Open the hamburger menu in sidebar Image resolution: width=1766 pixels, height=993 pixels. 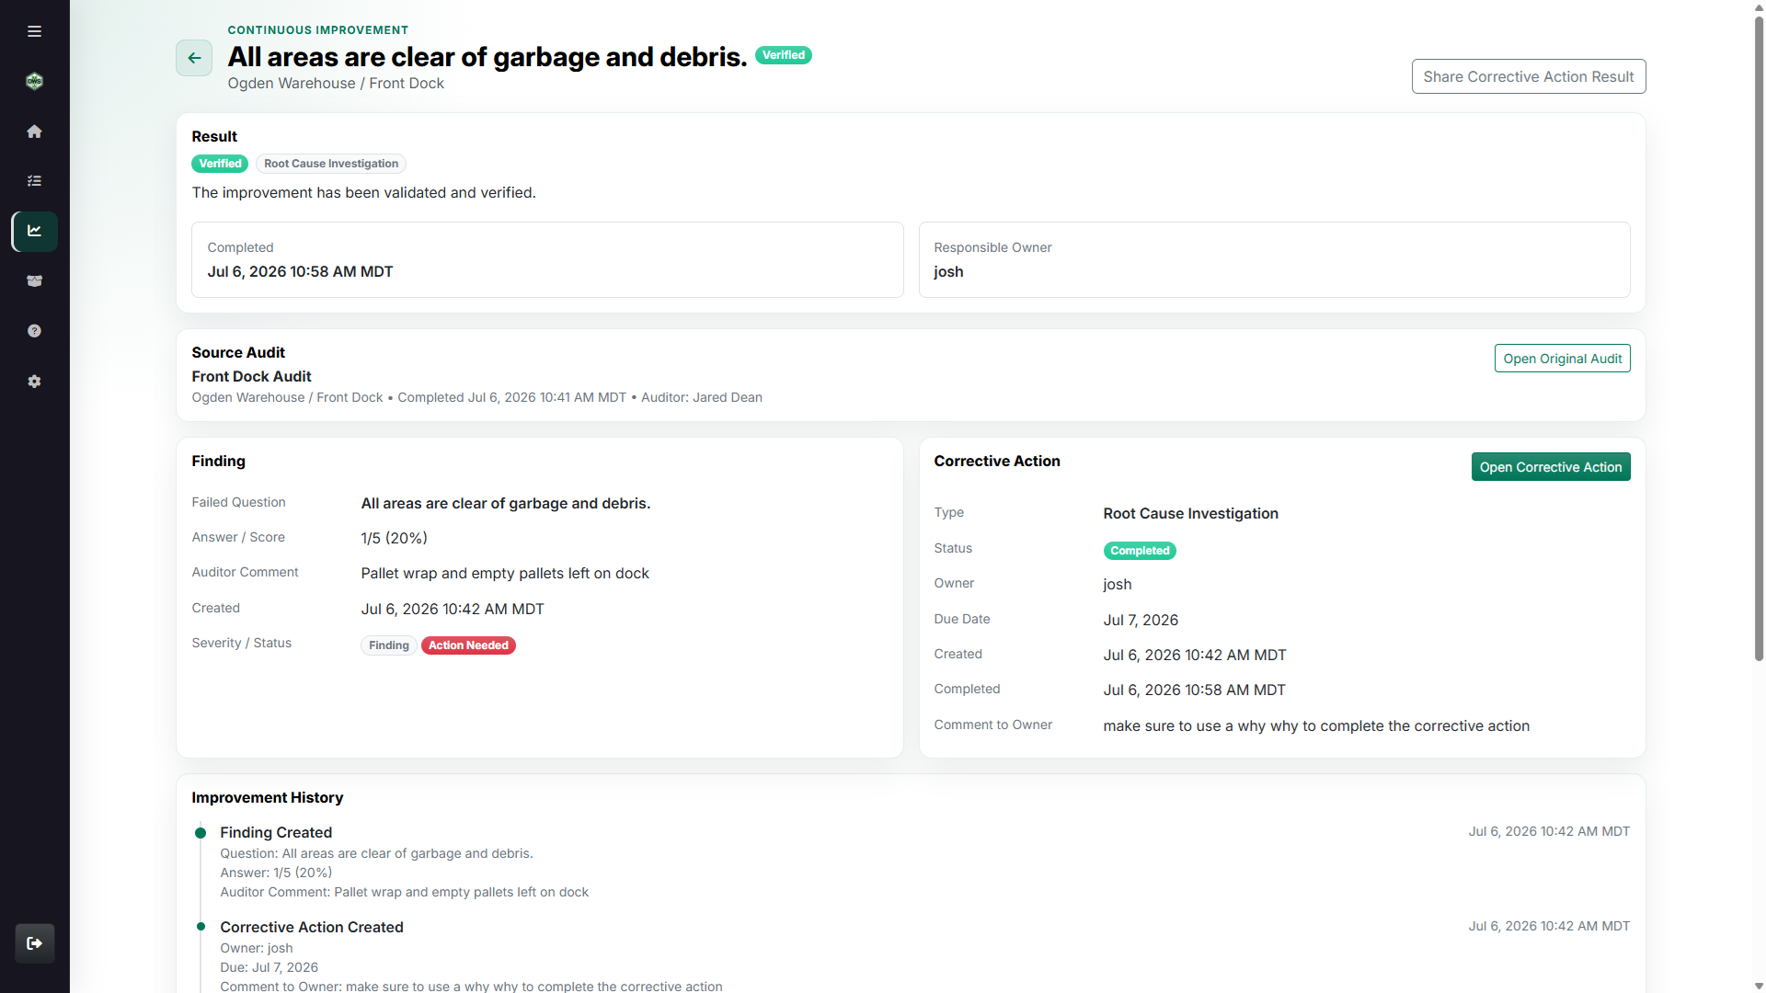pyautogui.click(x=34, y=31)
